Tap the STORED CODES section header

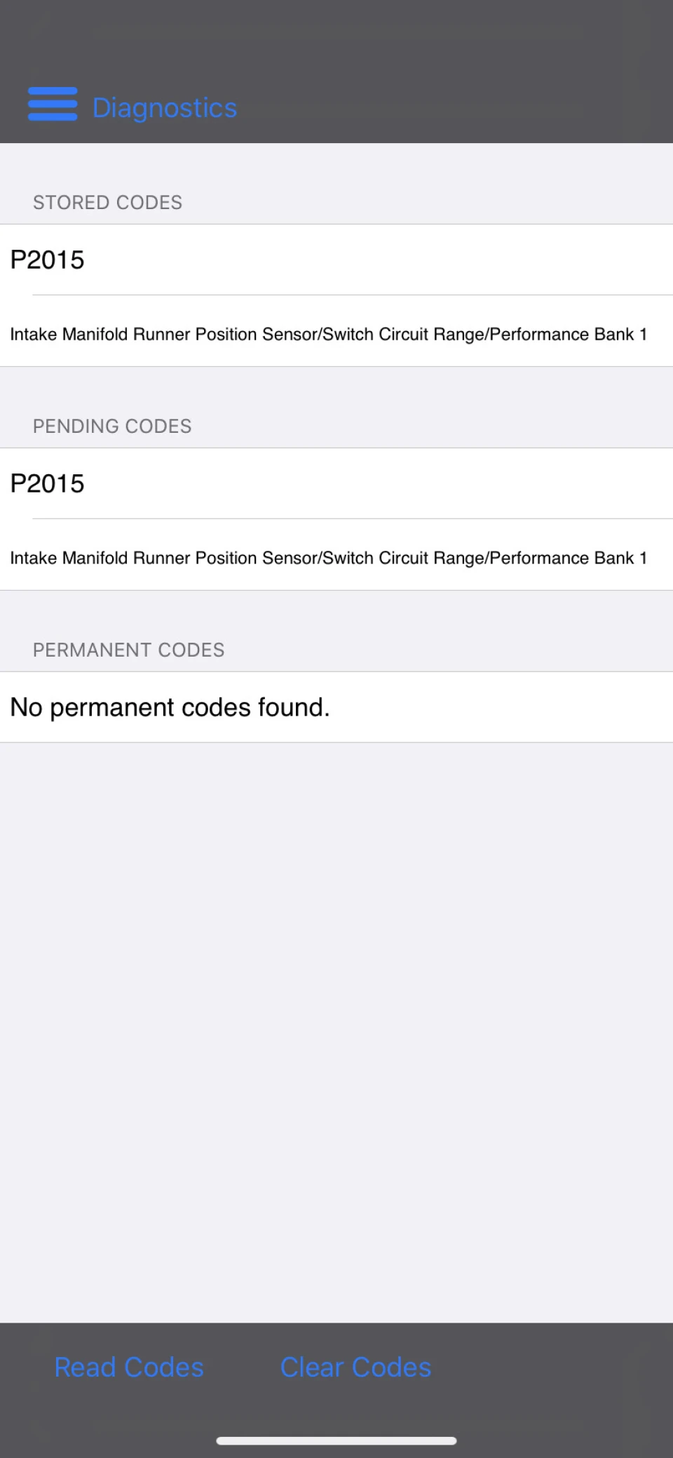coord(107,202)
